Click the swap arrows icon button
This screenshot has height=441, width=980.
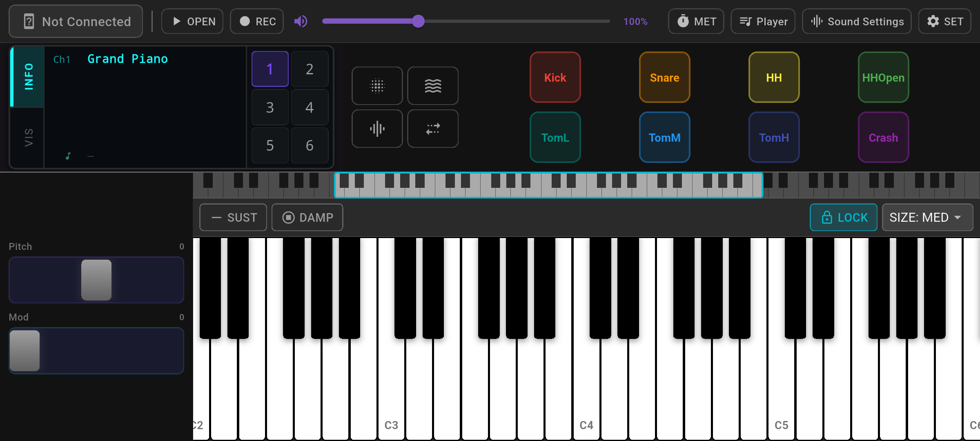[x=433, y=129]
